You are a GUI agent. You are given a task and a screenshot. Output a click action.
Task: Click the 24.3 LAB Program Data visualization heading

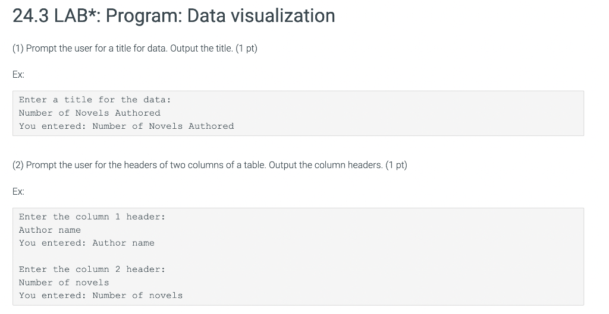[x=174, y=16]
